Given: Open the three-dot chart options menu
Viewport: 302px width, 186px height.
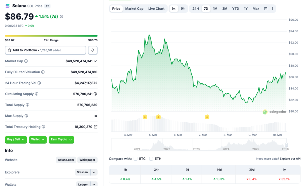Looking at the screenshot, I should pos(272,9).
